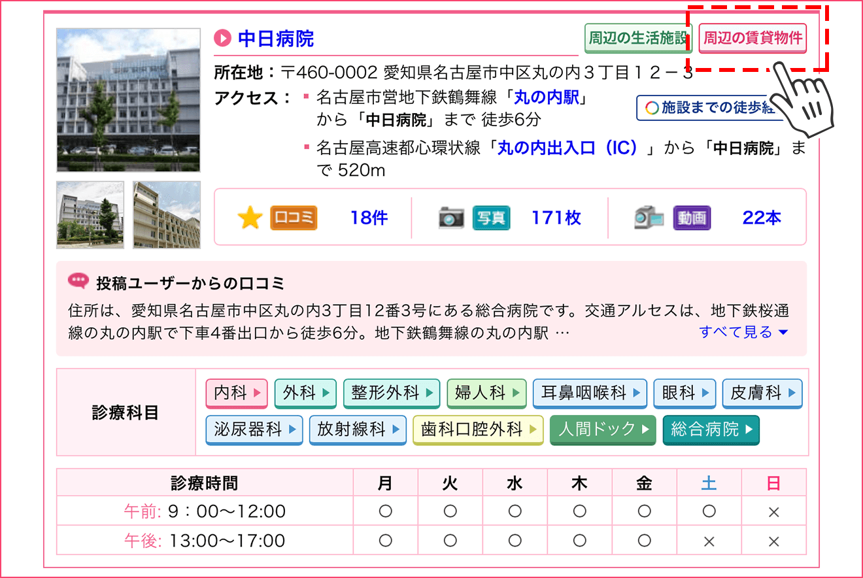Click the 午前: 9：00〜12:00 row label
Screen dimensions: 863x578
[205, 511]
